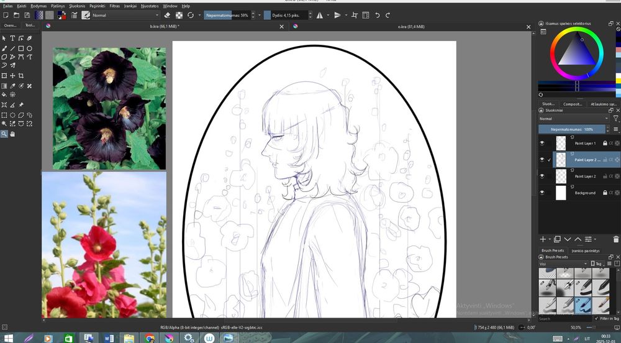Toggle horizontal mirror tool
The width and height of the screenshot is (621, 343).
(320, 15)
